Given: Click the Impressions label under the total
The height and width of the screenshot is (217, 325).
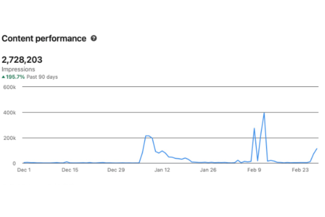Looking at the screenshot, I should (x=18, y=69).
